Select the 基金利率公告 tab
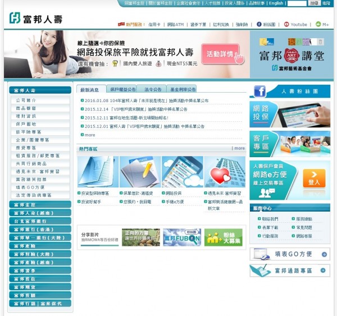 click(x=181, y=89)
